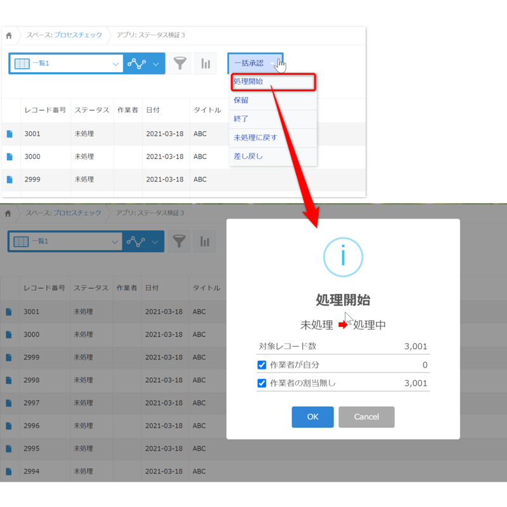
Task: Open record 2999 detail icon in top list
Action: 10,179
